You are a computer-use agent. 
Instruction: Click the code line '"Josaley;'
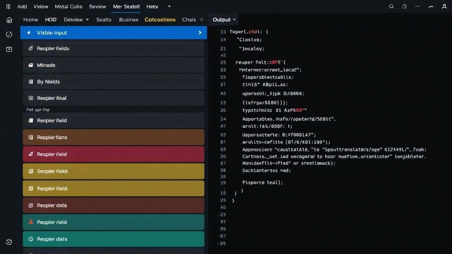click(252, 49)
